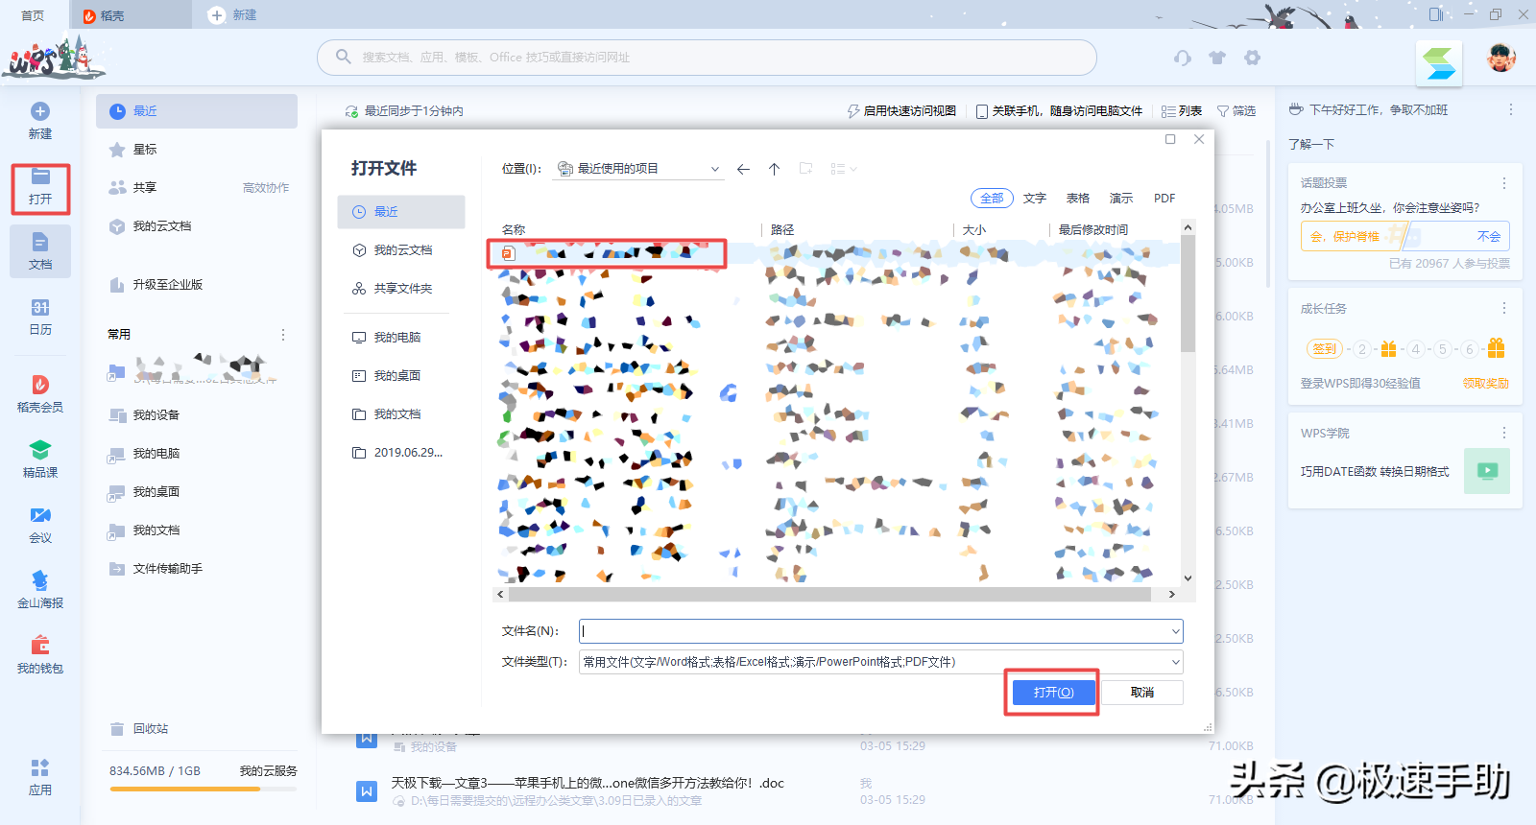The image size is (1536, 825).
Task: Click the New (新建) icon in left sidebar
Action: pos(40,120)
